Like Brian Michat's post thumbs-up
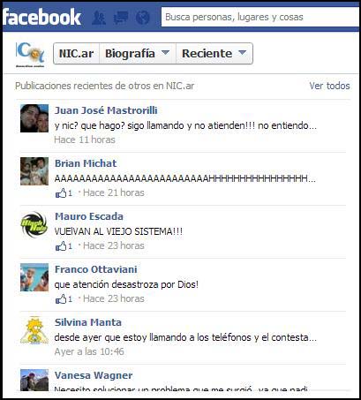The image size is (361, 400). point(61,193)
